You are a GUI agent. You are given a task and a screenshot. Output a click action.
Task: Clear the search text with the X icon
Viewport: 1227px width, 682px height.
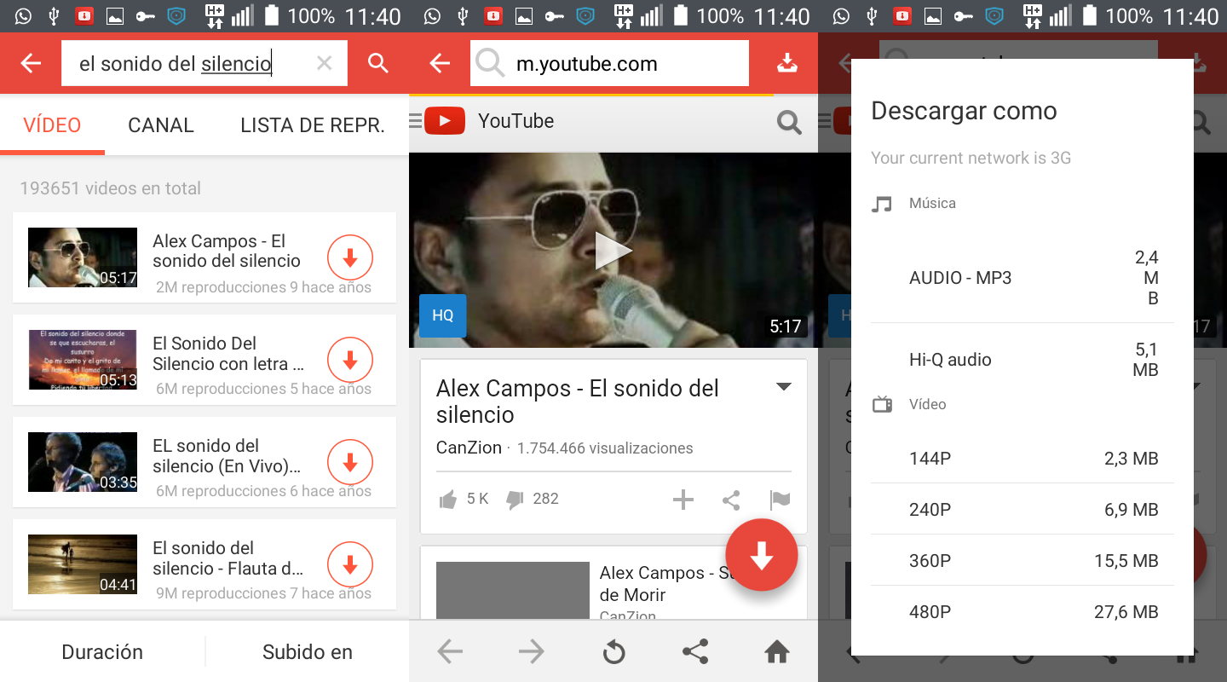point(324,63)
